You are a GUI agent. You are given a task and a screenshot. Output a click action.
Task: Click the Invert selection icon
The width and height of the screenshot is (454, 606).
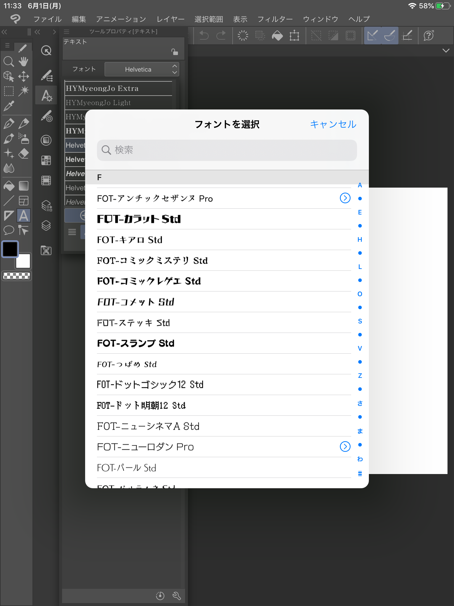coord(333,36)
